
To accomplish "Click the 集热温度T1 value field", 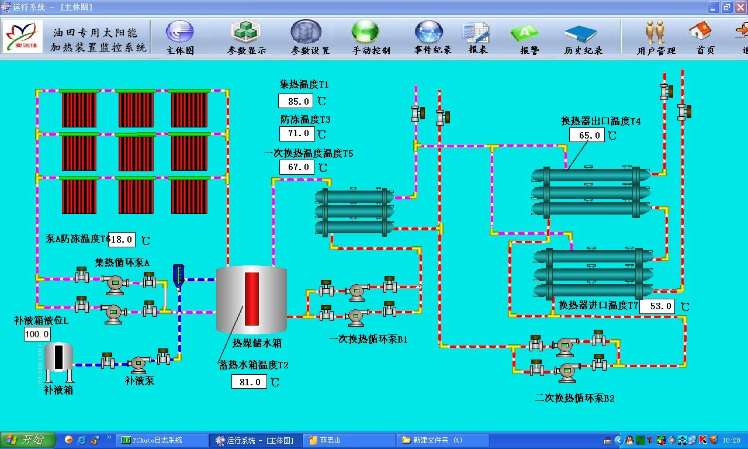I will coord(296,101).
